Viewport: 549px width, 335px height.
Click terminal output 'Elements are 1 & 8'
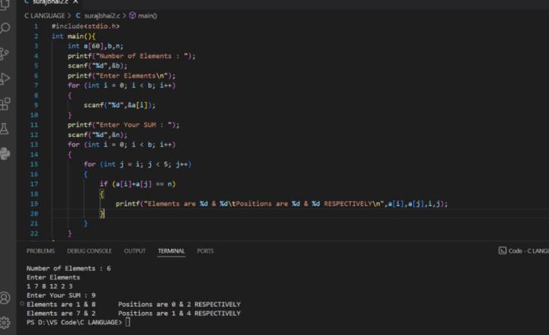(x=133, y=305)
